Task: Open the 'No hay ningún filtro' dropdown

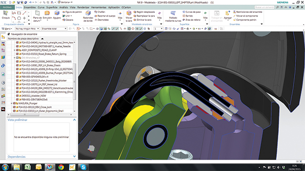Action: coord(28,28)
